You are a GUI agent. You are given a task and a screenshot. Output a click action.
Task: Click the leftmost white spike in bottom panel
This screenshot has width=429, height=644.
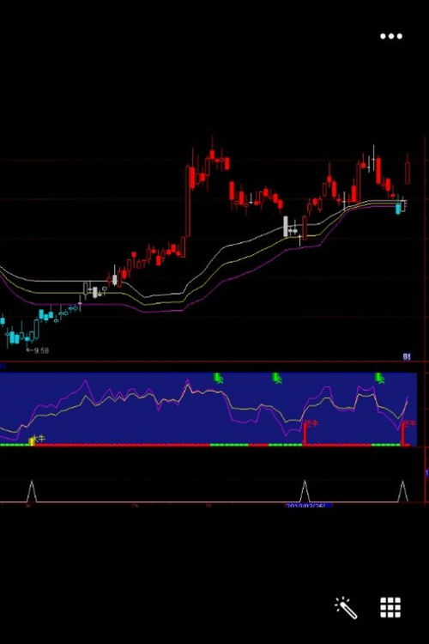click(x=32, y=491)
